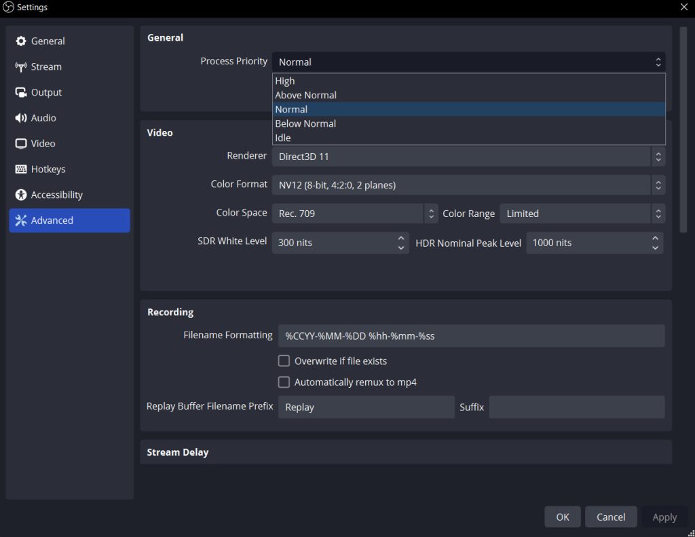The width and height of the screenshot is (695, 537).
Task: Choose Above Normal priority option
Action: click(469, 95)
